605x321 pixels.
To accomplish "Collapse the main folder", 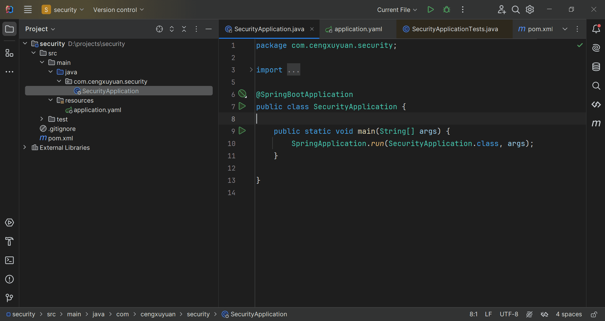I will click(42, 62).
